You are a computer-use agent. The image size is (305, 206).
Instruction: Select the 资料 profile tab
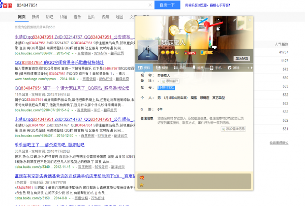point(144,68)
